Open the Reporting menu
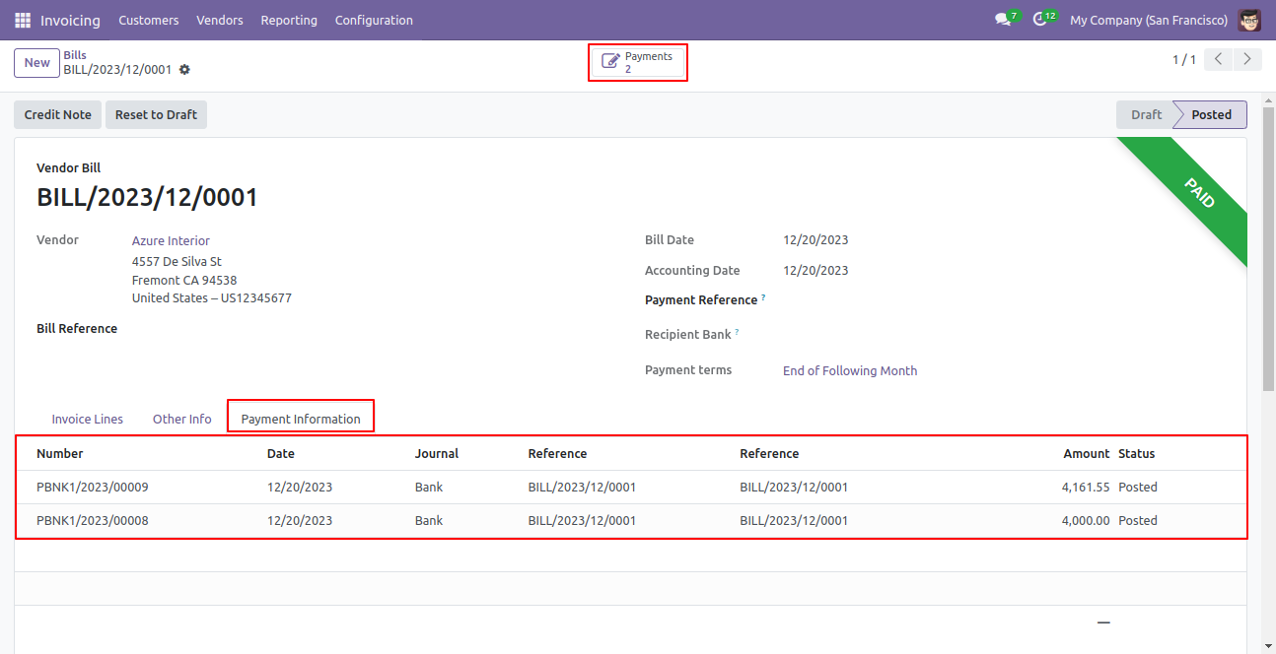The height and width of the screenshot is (654, 1276). [289, 20]
